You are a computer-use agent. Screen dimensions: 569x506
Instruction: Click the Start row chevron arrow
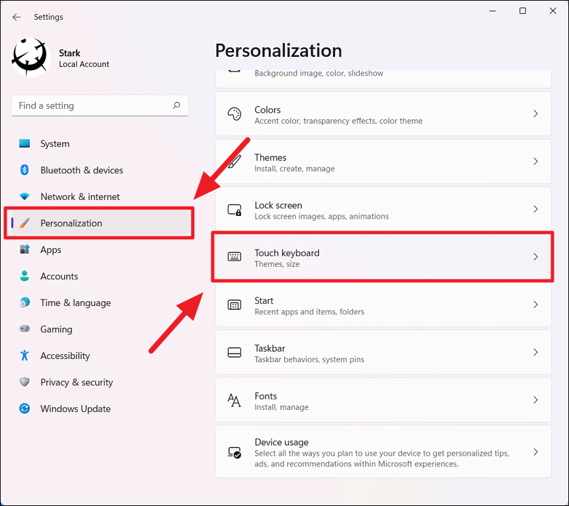[x=536, y=304]
